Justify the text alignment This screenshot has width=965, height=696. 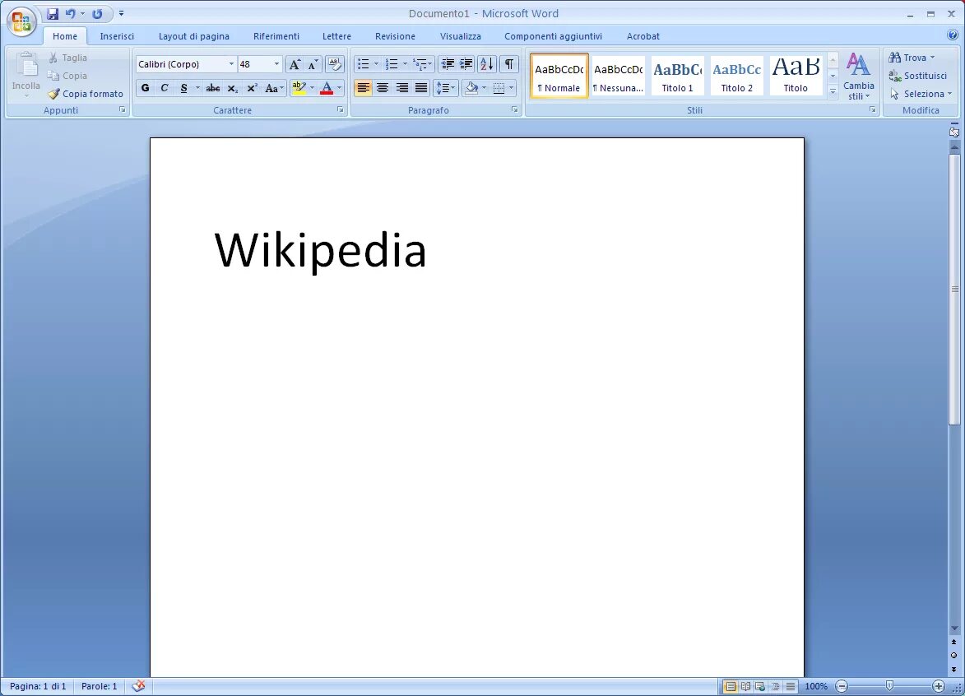pos(421,88)
